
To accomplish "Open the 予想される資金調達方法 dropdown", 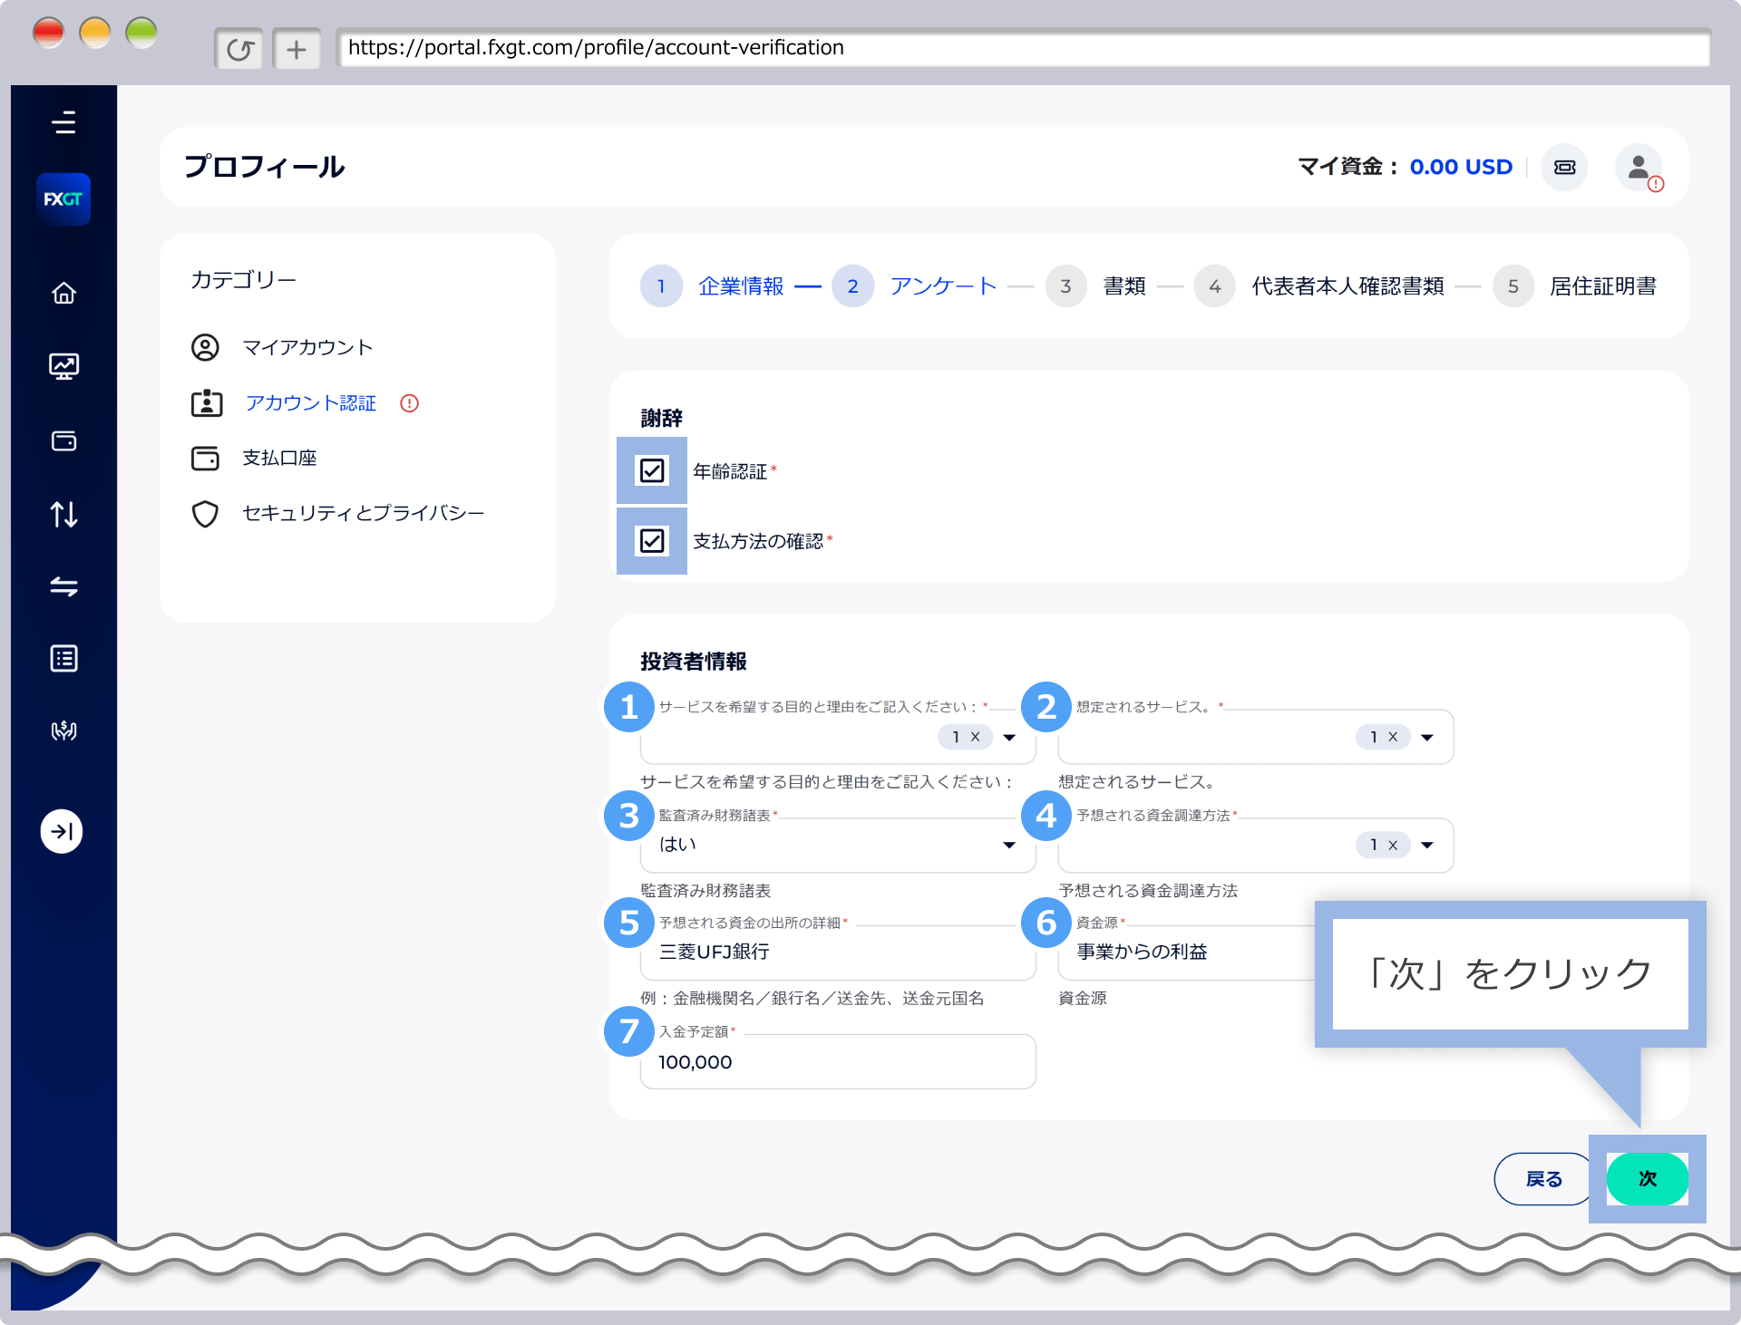I will pyautogui.click(x=1426, y=845).
